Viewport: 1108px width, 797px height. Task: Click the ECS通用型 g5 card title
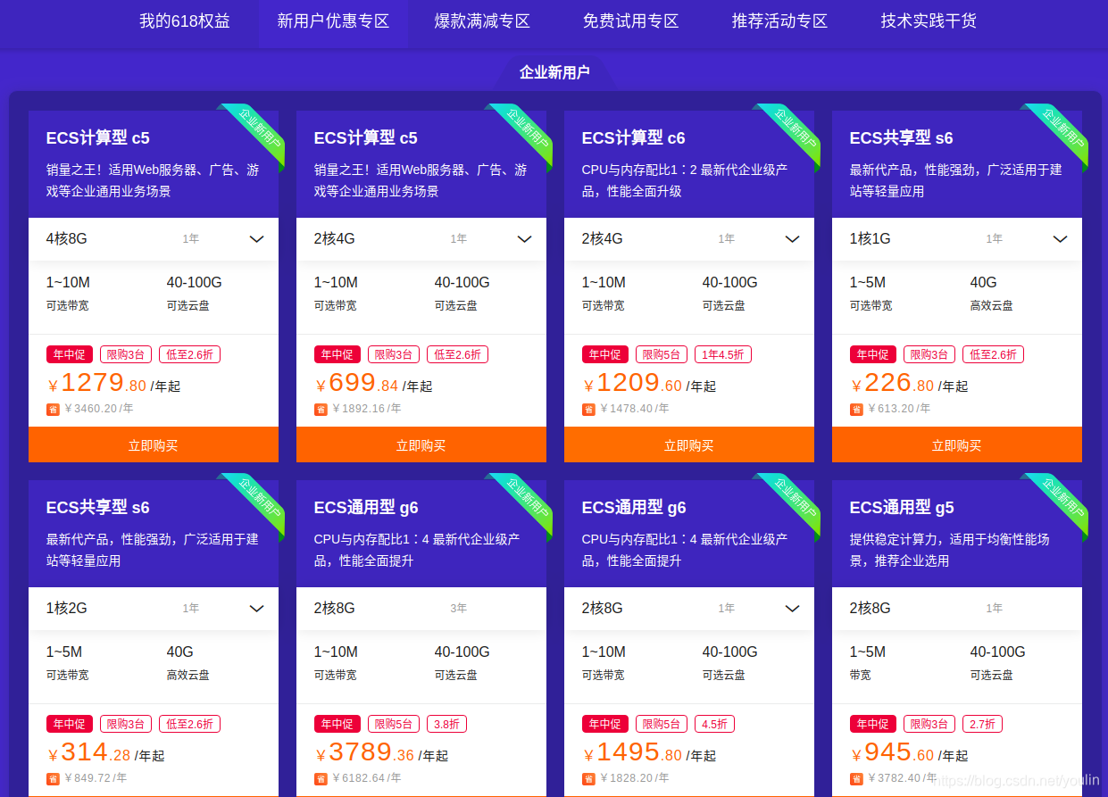[x=902, y=508]
